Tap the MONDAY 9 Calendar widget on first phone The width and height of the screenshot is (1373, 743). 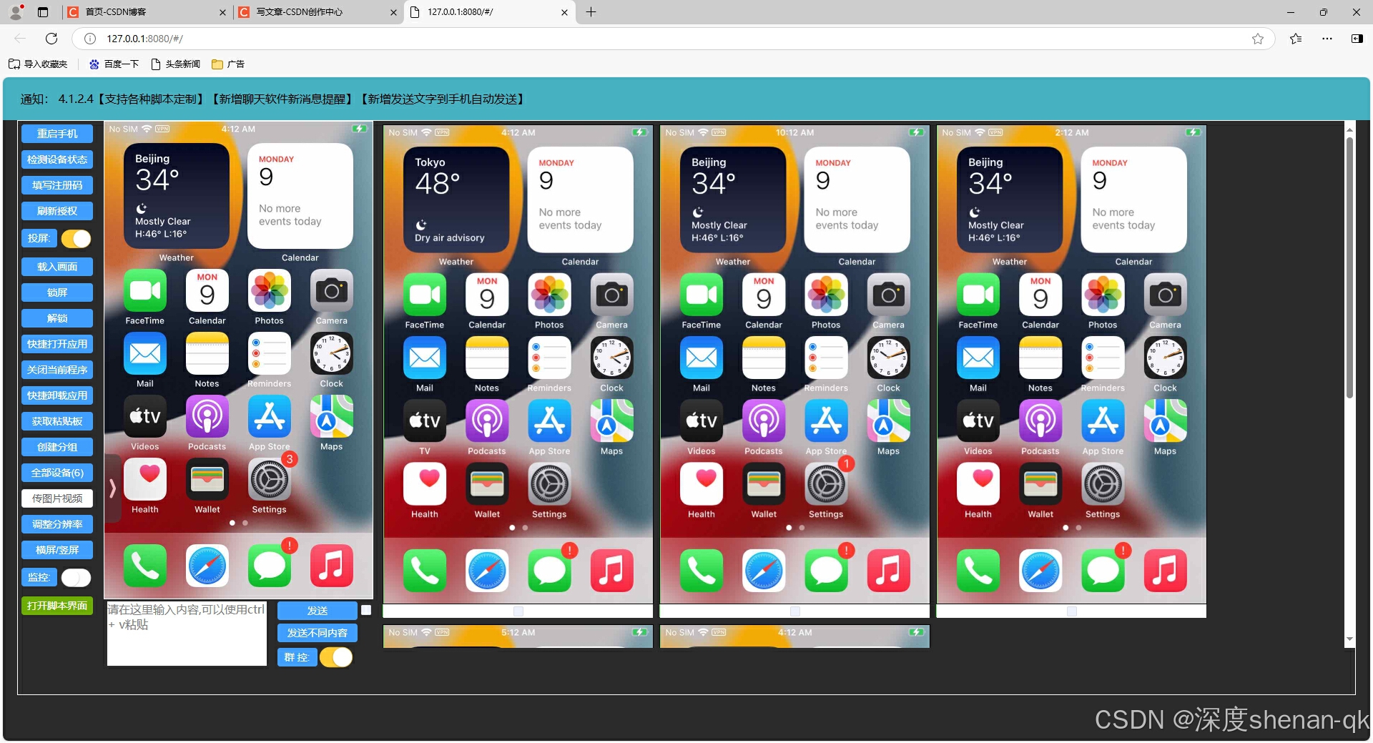[x=300, y=196]
